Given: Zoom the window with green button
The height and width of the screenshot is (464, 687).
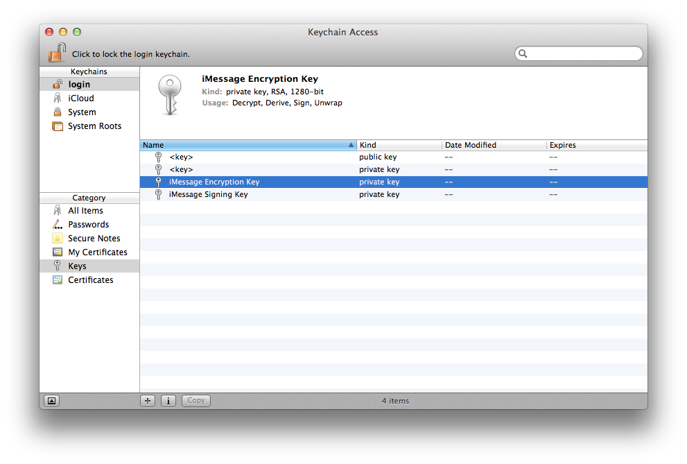Looking at the screenshot, I should pyautogui.click(x=77, y=32).
